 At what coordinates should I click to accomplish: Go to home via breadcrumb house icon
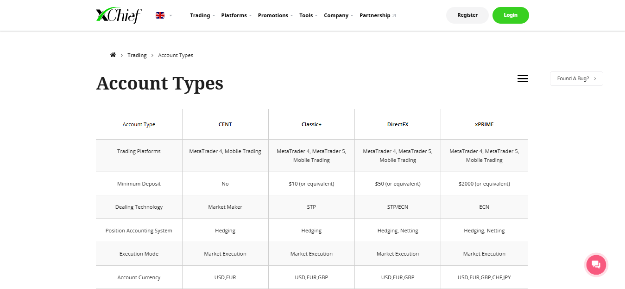pos(113,55)
